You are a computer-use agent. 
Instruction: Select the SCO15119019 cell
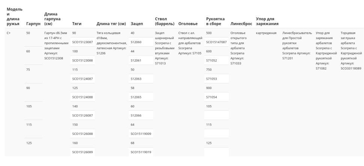click(141, 152)
